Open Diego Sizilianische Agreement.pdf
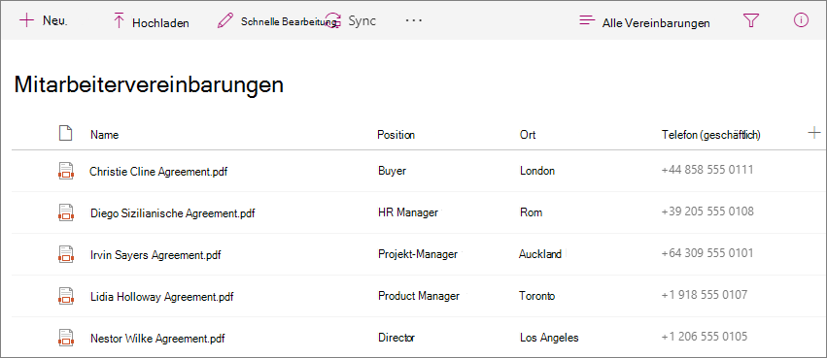 pos(173,213)
